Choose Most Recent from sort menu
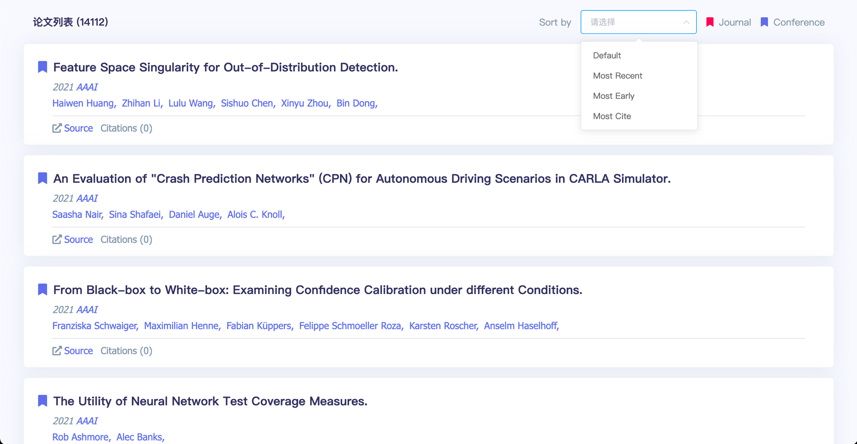The width and height of the screenshot is (857, 444). 617,76
